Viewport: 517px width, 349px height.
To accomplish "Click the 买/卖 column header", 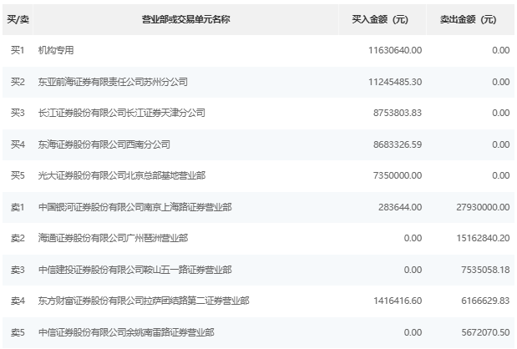I will click(x=18, y=19).
